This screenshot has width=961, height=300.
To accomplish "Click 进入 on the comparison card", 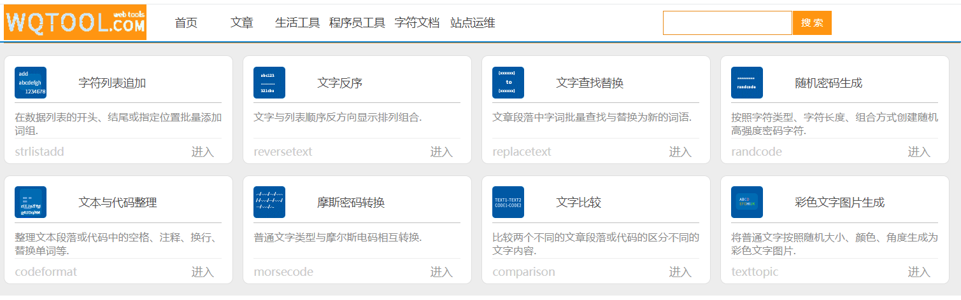I will 680,272.
